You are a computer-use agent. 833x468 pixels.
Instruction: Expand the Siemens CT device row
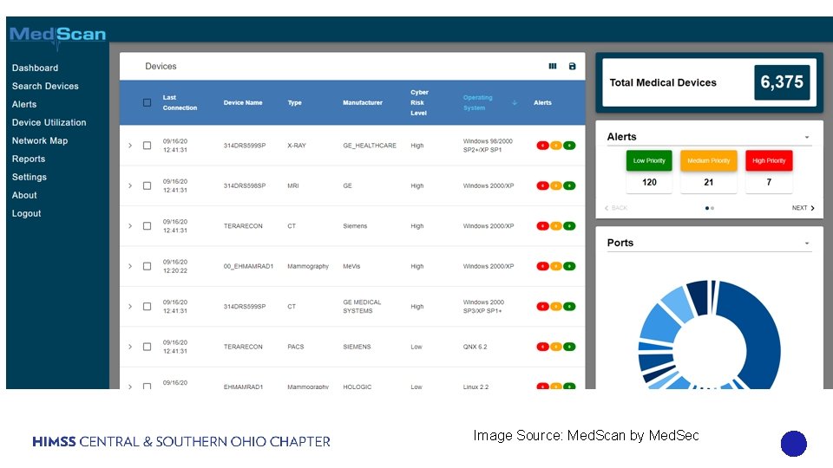(x=130, y=226)
